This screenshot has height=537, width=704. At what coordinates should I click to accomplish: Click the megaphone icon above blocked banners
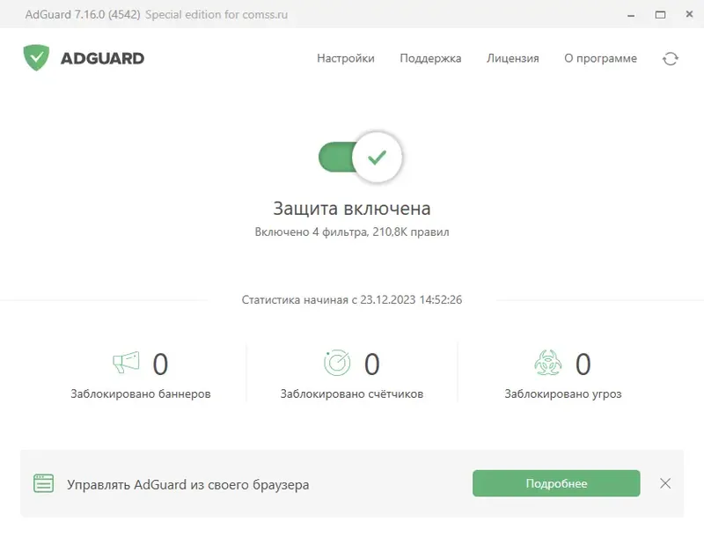[x=128, y=361]
